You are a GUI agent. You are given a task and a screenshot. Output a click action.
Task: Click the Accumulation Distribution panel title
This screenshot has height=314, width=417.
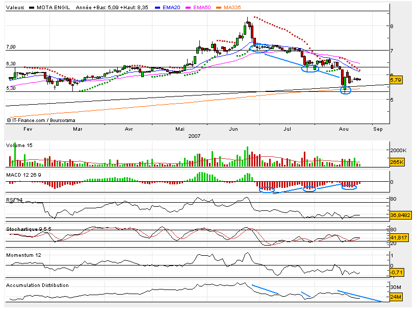pos(38,285)
